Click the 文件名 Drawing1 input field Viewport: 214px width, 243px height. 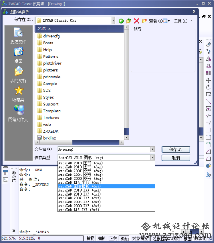tap(104, 149)
